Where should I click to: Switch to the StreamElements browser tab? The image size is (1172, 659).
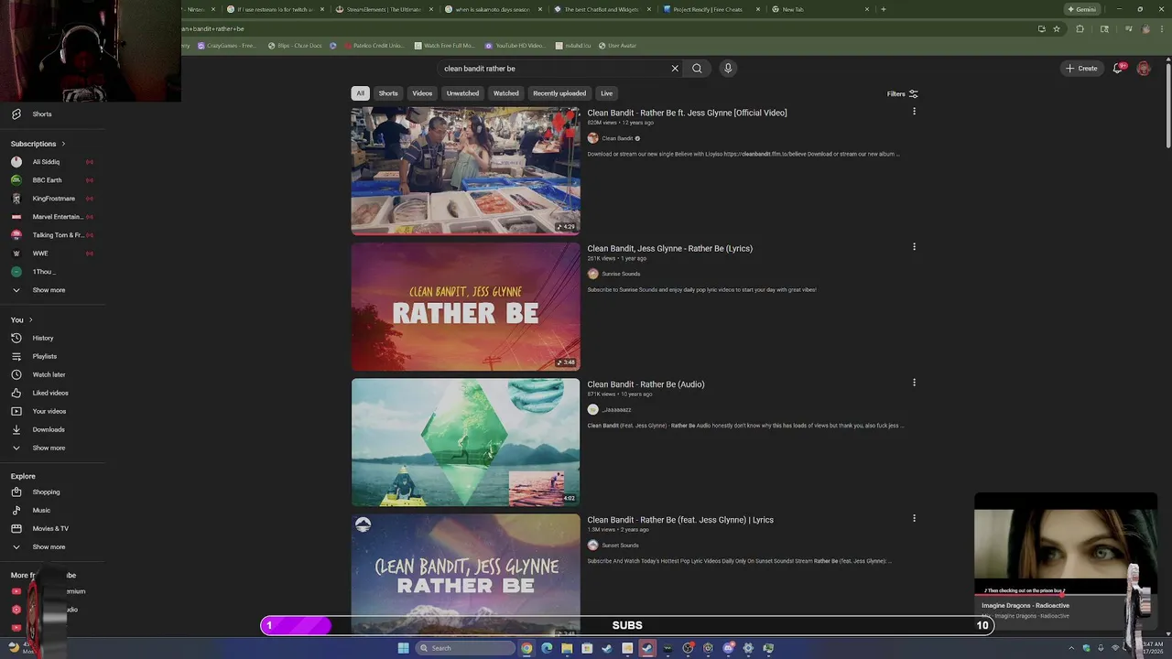(x=385, y=9)
